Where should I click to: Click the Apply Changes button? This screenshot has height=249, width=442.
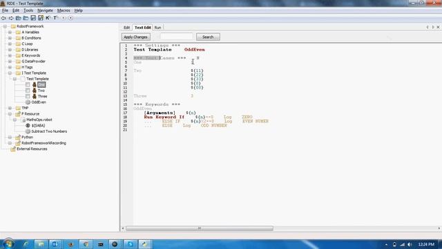click(x=136, y=37)
